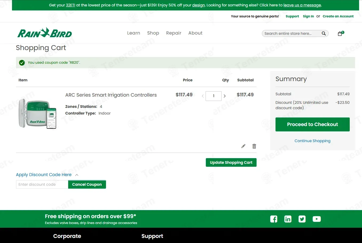
Task: Open the YouTube social icon
Action: 317,219
